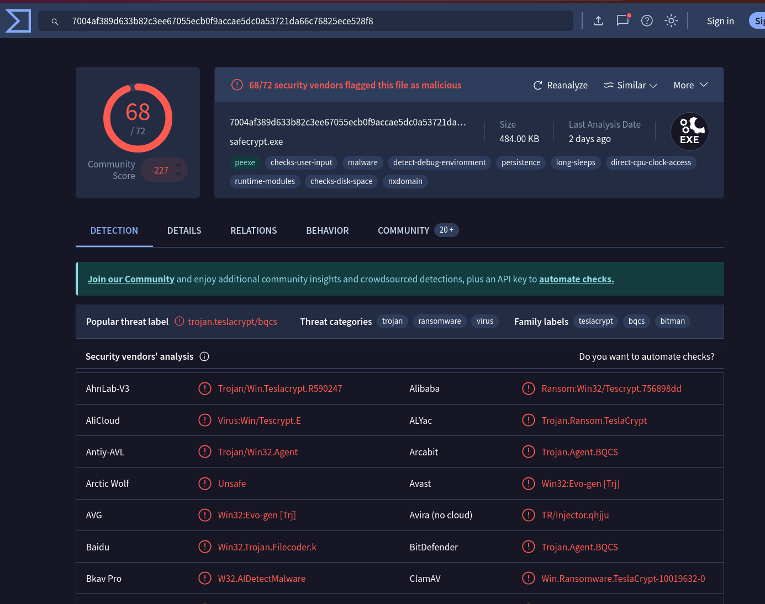This screenshot has width=765, height=604.
Task: Switch to the Details tab
Action: click(184, 230)
